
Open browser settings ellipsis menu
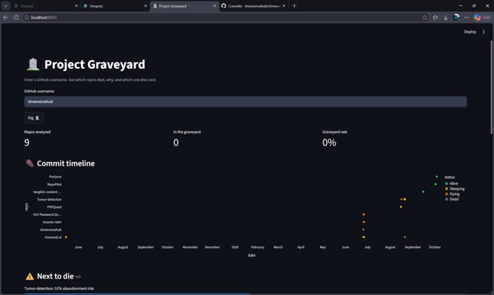coord(466,17)
